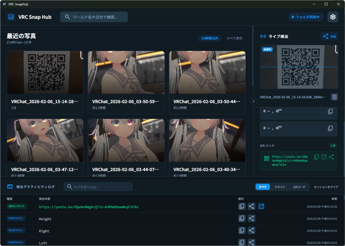
Task: Toggle the folder sync status pill
Action: point(305,17)
